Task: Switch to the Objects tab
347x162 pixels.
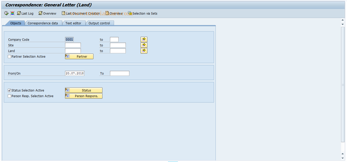Action: click(16, 23)
